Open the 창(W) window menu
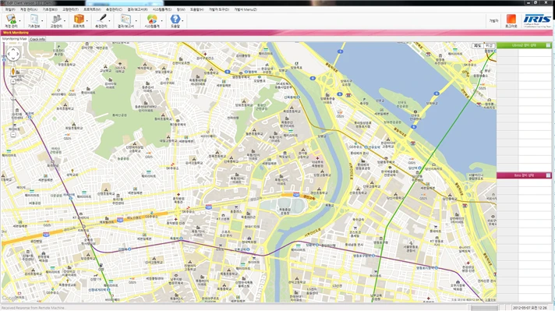This screenshot has width=555, height=311. (x=181, y=9)
